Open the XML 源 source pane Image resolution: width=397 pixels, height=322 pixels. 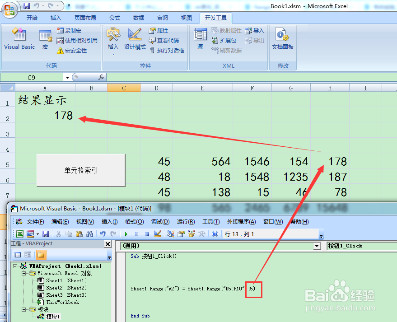[x=200, y=39]
